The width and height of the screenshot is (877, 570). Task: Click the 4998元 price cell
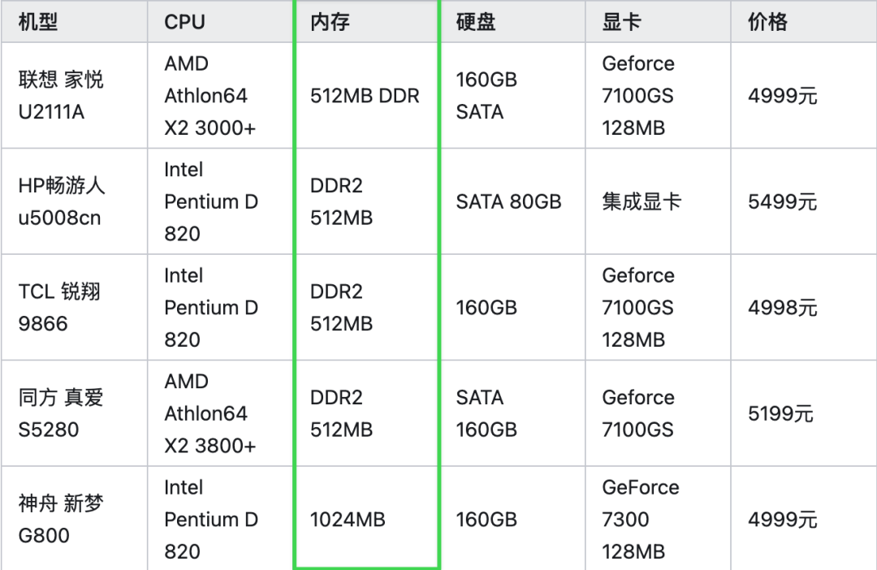click(782, 308)
